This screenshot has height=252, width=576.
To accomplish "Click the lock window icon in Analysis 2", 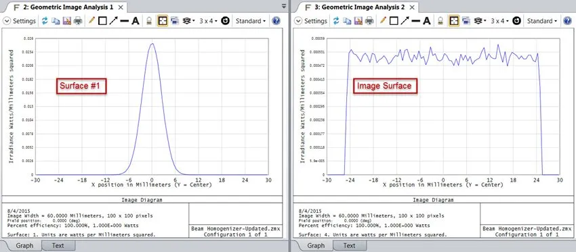I will click(x=440, y=21).
